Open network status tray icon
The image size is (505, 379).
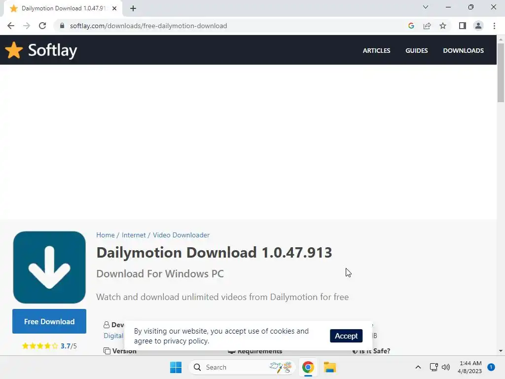point(433,367)
